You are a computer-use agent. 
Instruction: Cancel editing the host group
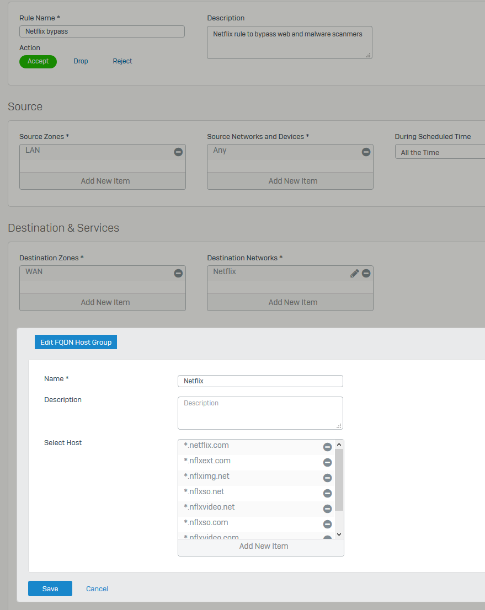97,588
